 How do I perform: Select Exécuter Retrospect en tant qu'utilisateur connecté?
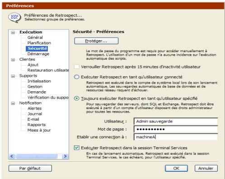pos(77,77)
